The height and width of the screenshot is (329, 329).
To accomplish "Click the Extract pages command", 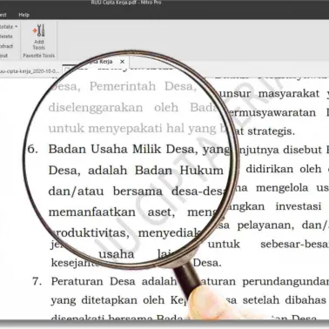I will (x=6, y=46).
